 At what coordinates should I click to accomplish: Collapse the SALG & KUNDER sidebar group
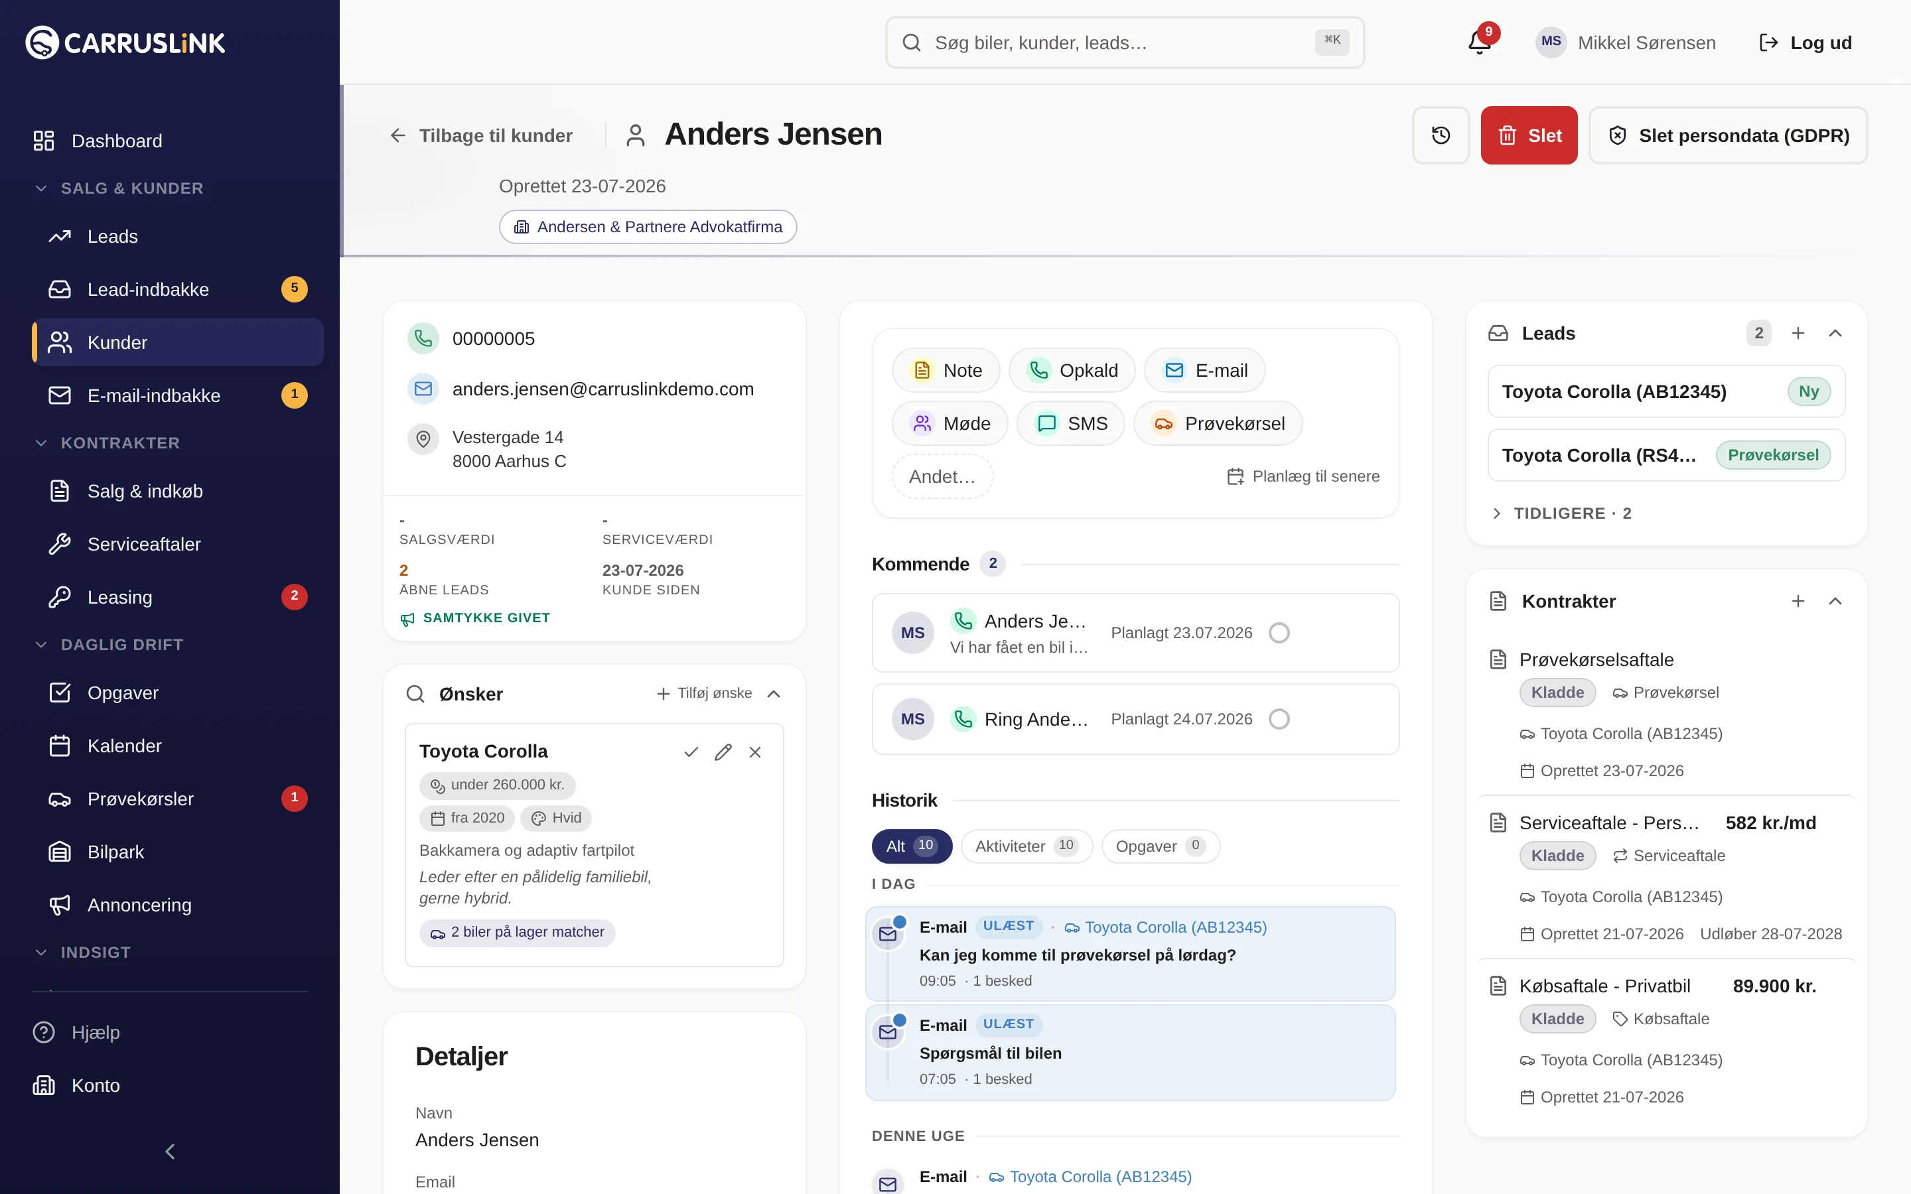[x=119, y=188]
